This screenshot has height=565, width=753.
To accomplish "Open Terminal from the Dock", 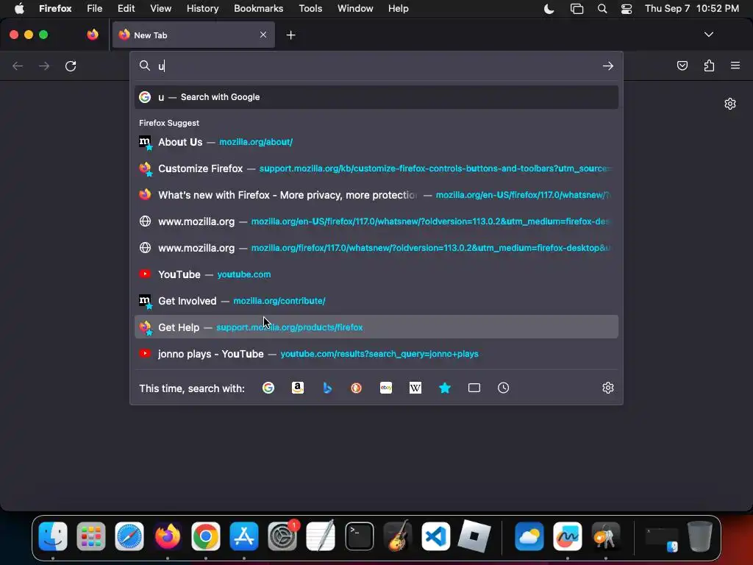I will click(359, 536).
